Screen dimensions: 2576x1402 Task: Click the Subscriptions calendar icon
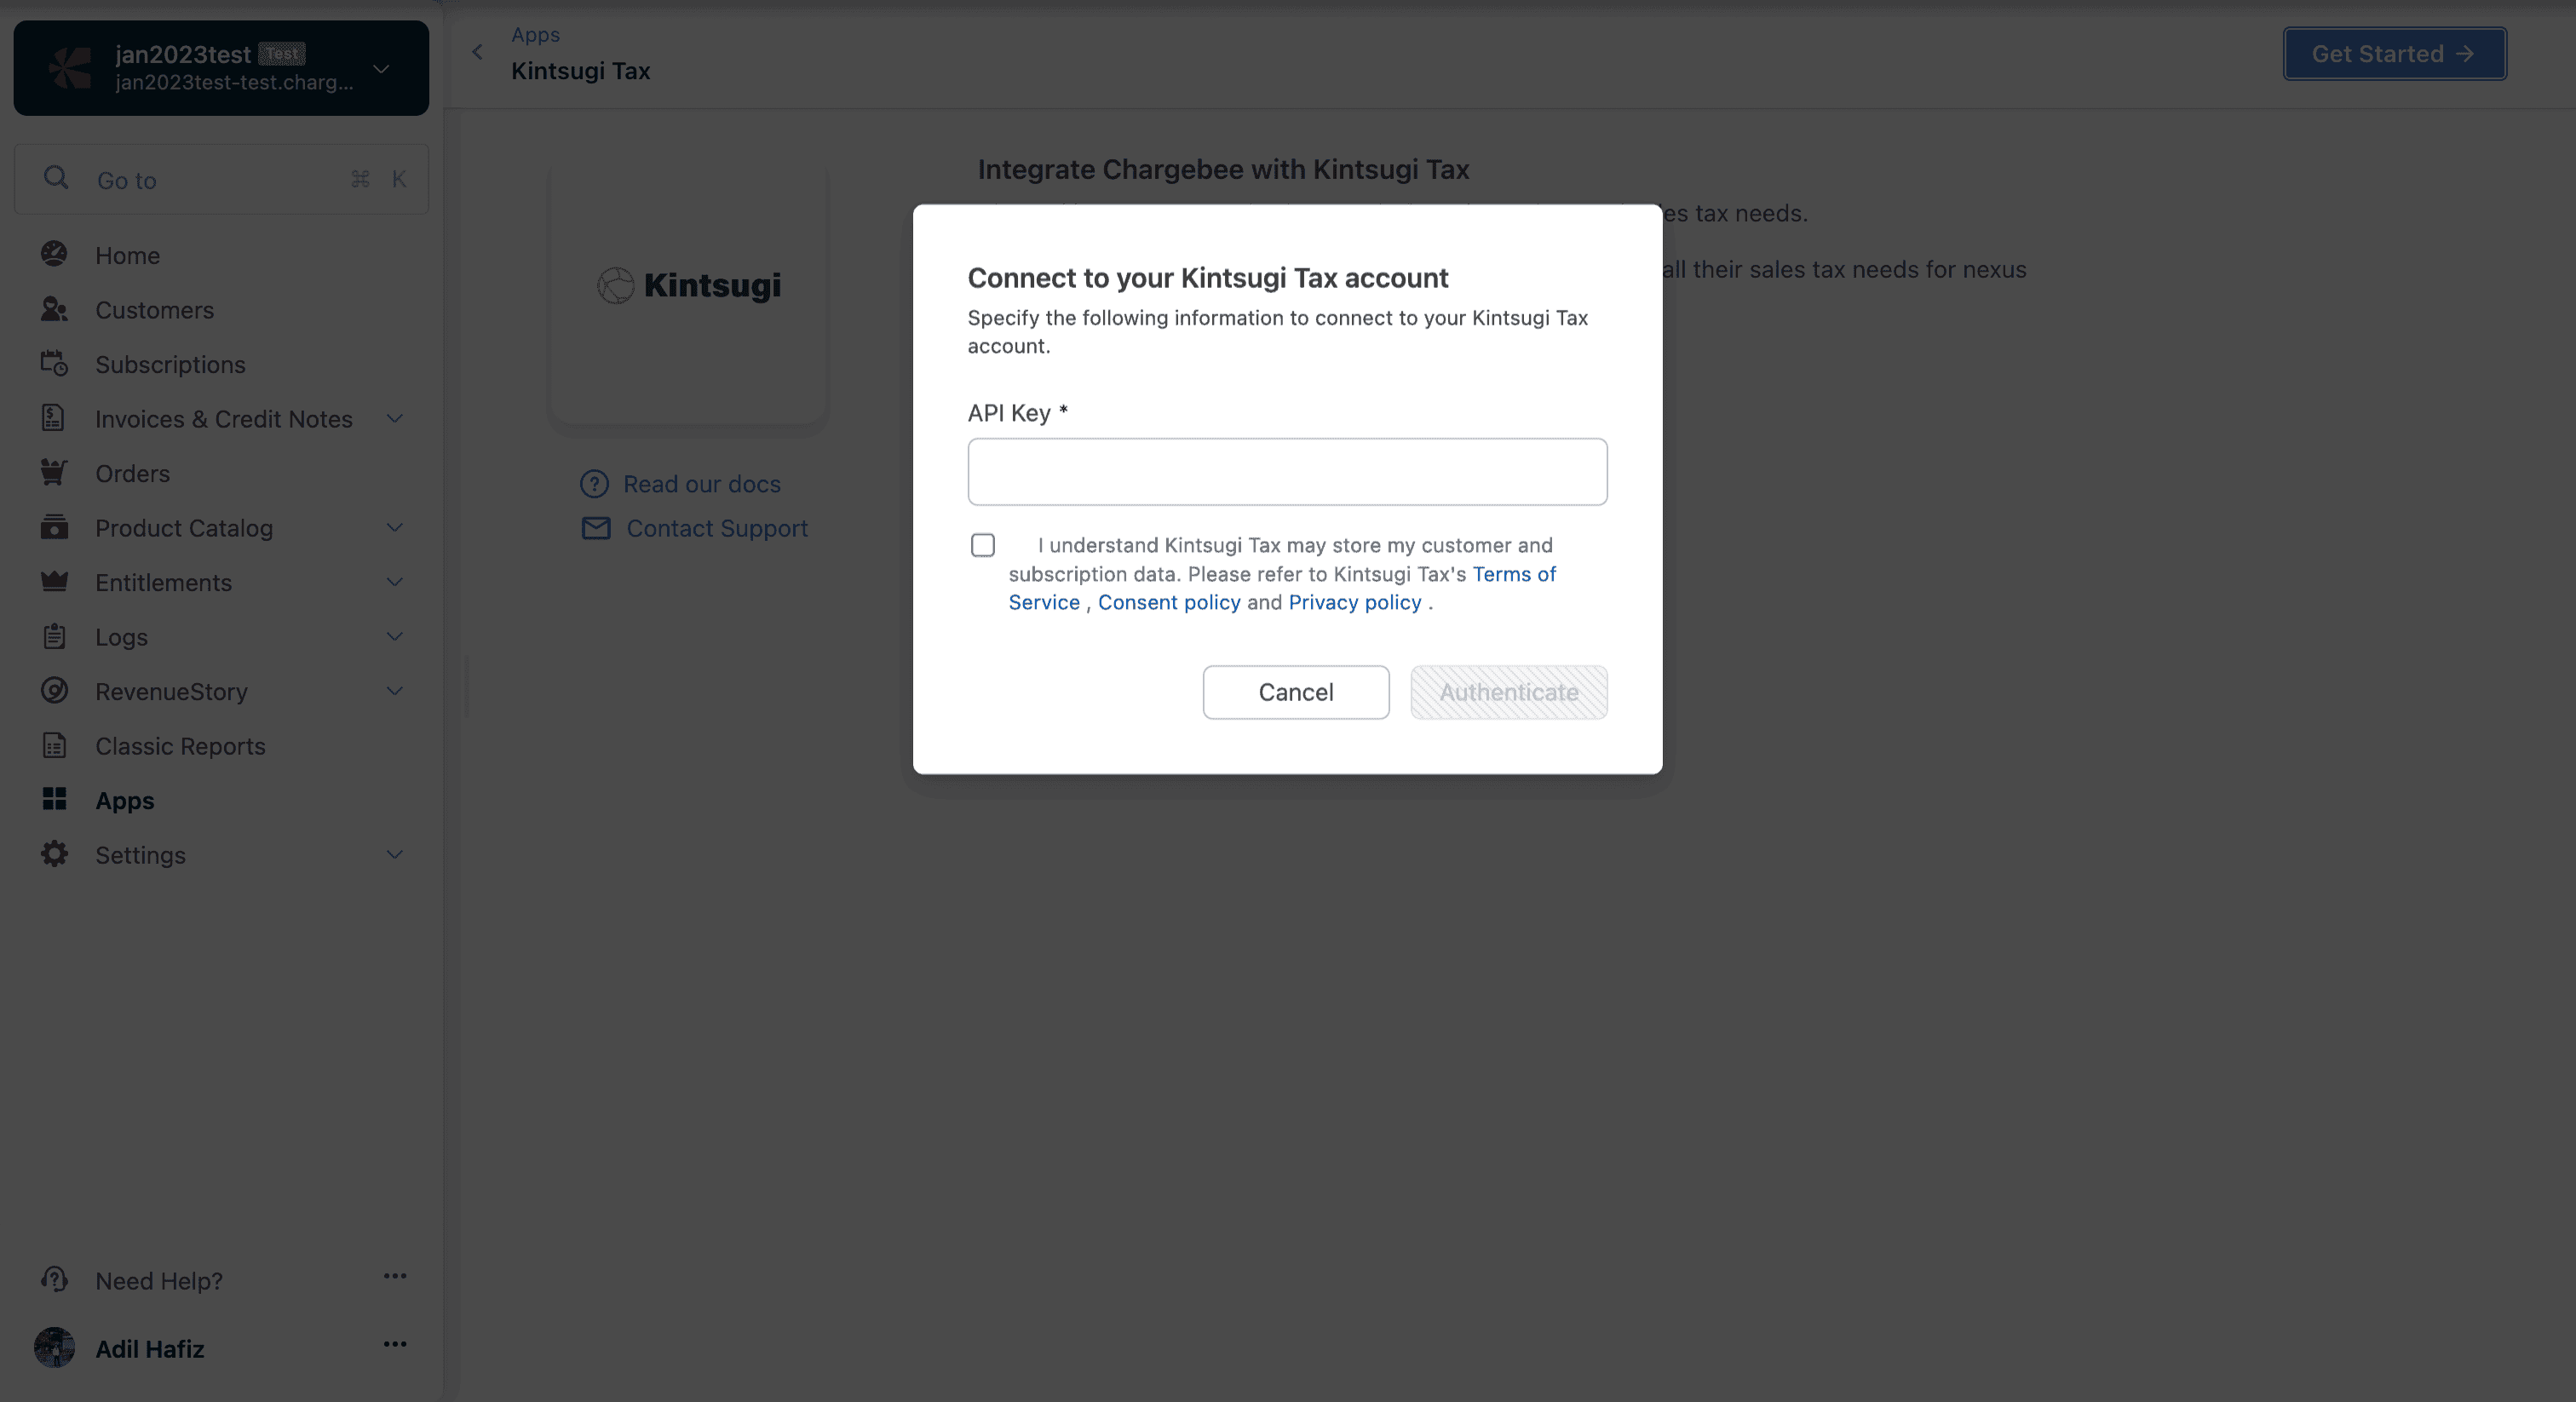tap(55, 363)
